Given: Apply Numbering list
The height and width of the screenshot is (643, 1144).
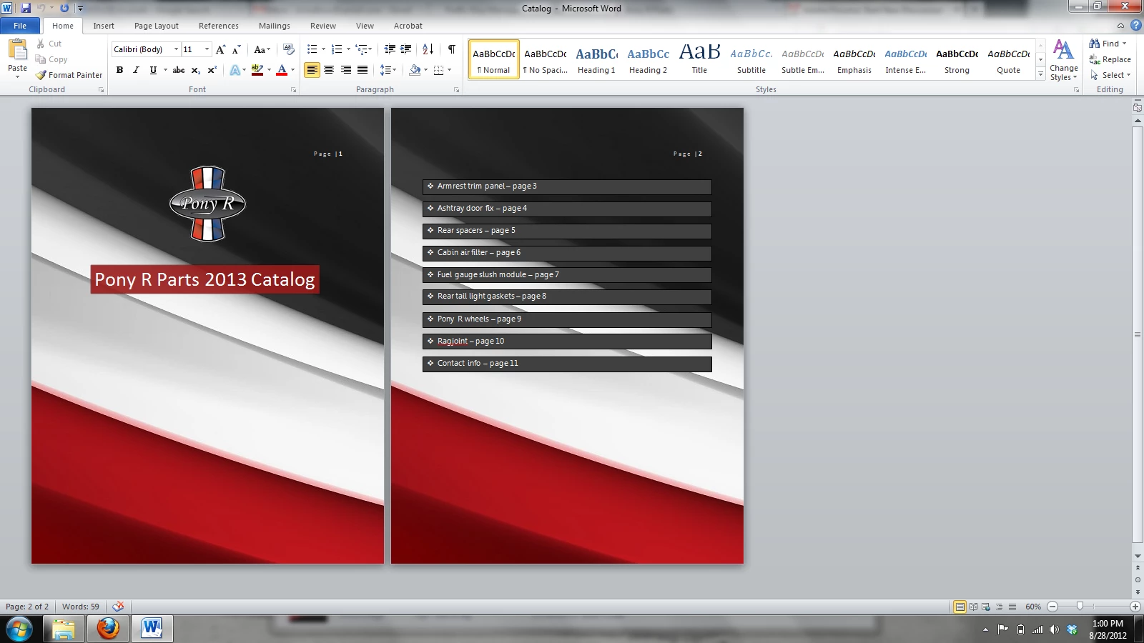Looking at the screenshot, I should 337,49.
